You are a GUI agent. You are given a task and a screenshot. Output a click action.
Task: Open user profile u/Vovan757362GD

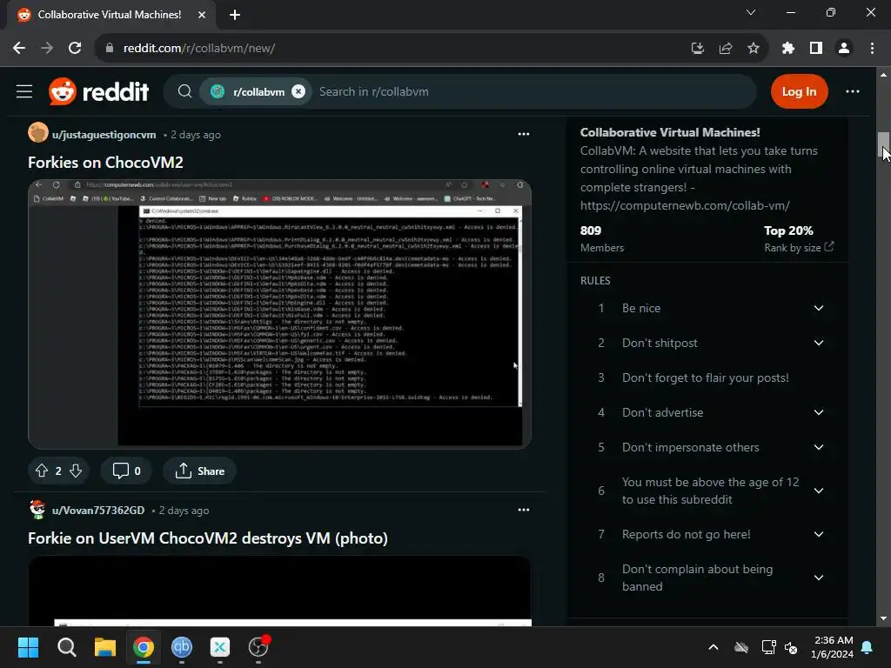[x=98, y=510]
